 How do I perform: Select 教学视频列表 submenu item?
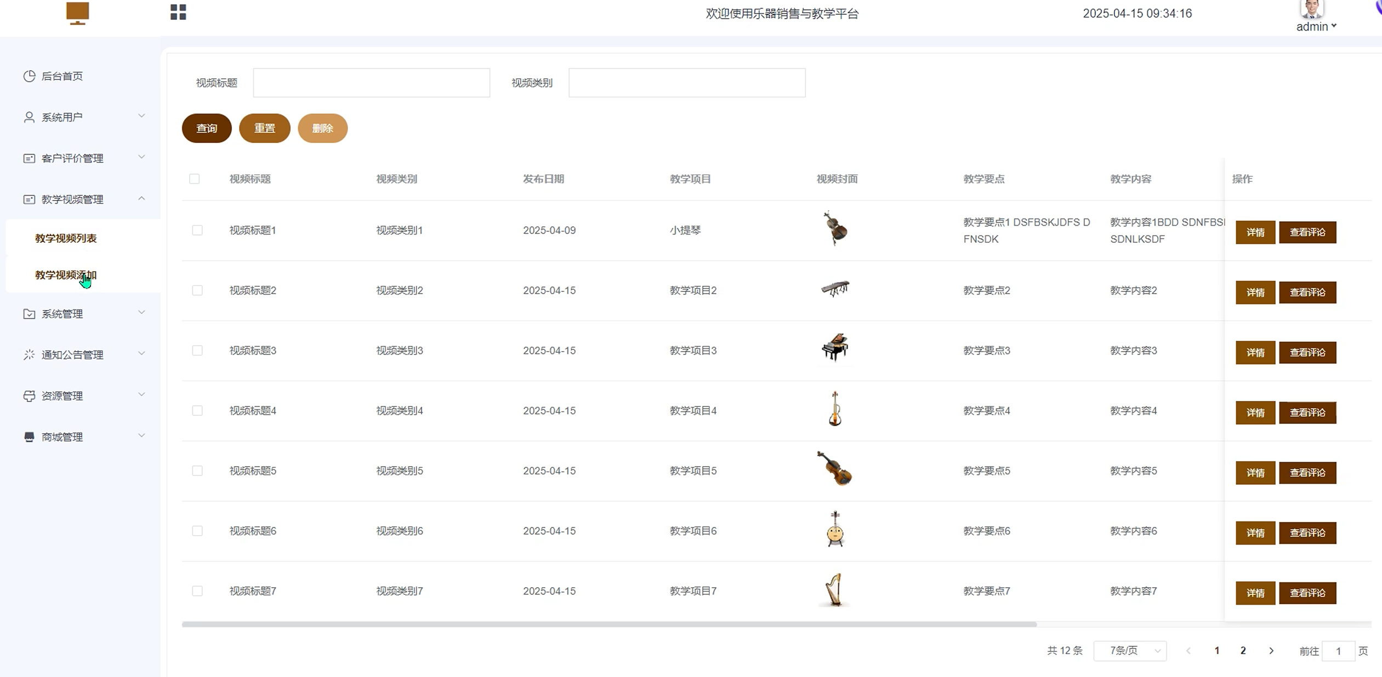click(66, 238)
